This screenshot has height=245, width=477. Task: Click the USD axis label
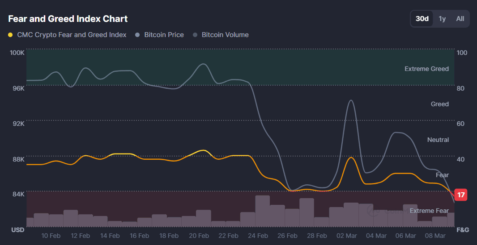point(17,230)
